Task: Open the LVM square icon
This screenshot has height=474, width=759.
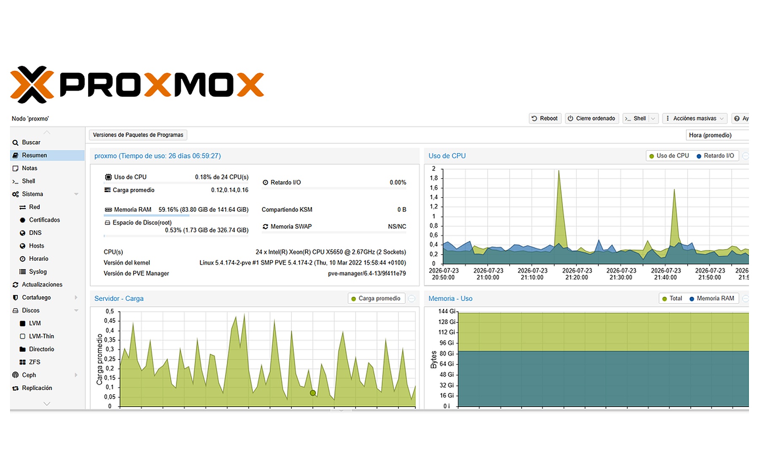Action: 23,324
